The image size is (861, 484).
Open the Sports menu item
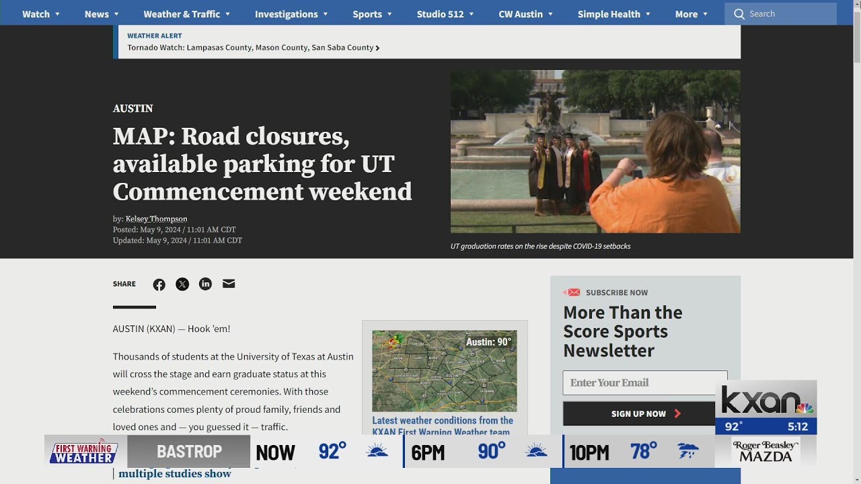(367, 14)
